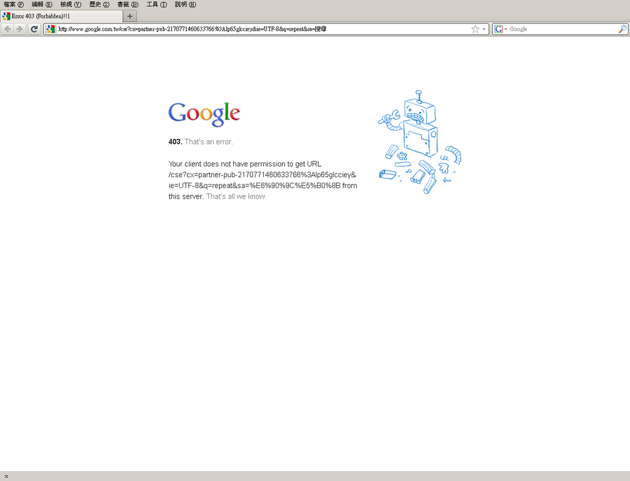Open the 工具 (T) menu

[157, 4]
